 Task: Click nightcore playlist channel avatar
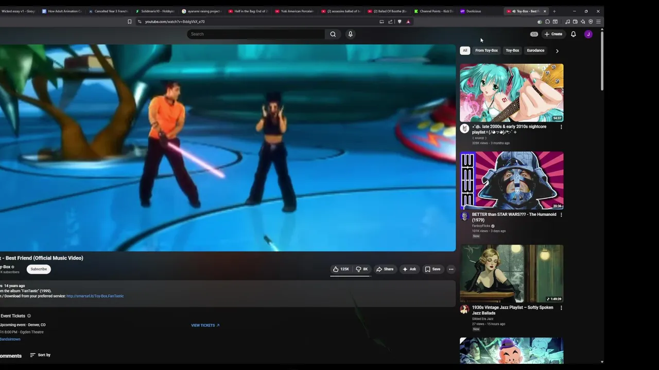tap(464, 128)
